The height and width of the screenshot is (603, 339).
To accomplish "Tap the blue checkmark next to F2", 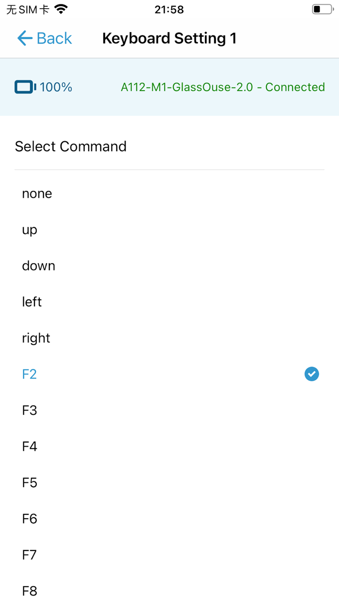I will (x=311, y=374).
